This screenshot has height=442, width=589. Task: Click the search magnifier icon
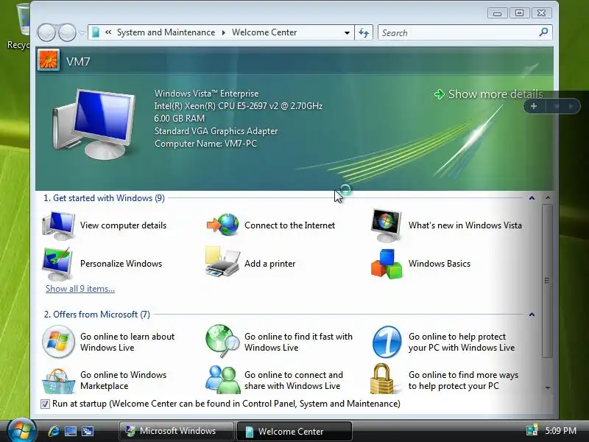[543, 32]
